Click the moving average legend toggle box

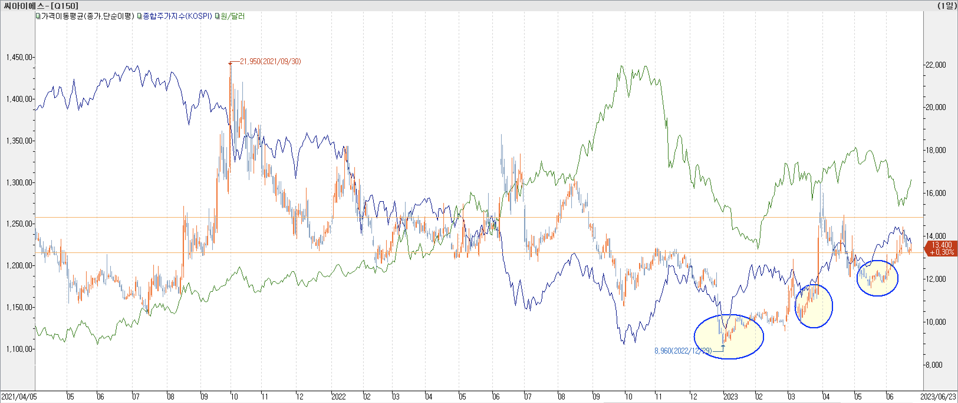click(38, 16)
